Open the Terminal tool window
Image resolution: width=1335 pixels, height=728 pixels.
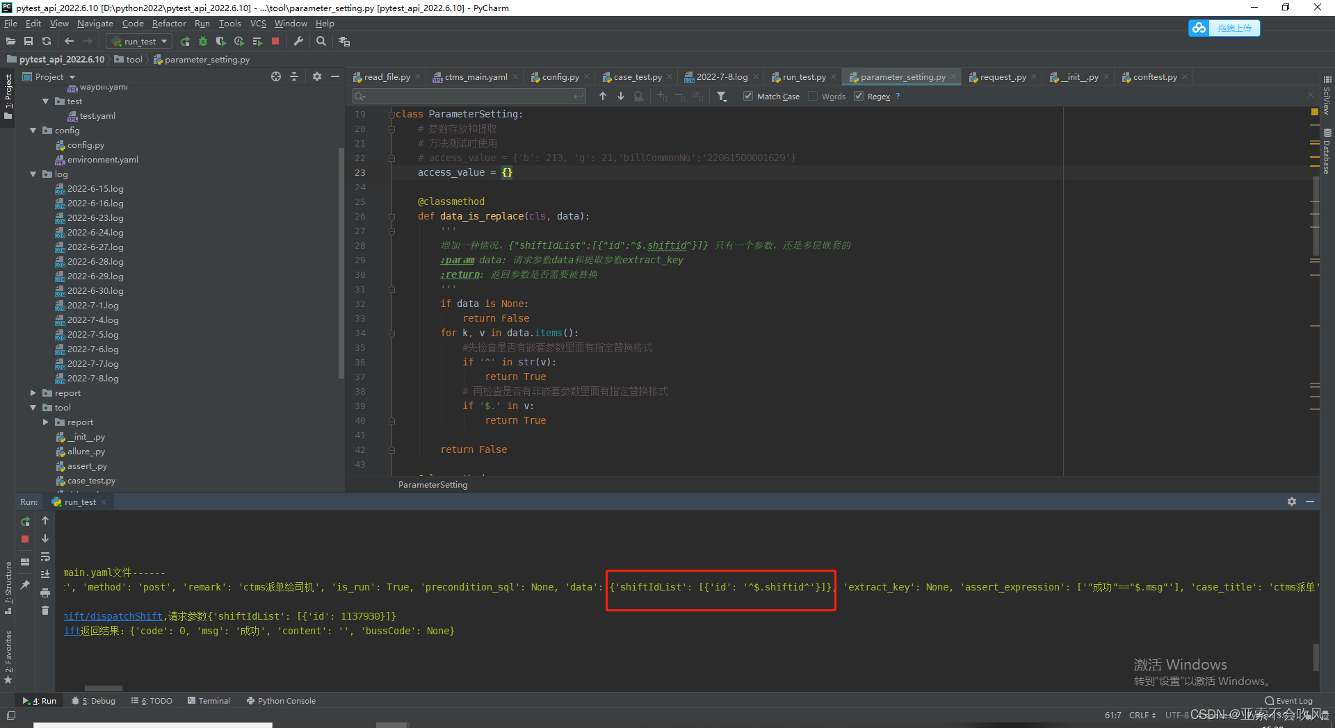(209, 701)
